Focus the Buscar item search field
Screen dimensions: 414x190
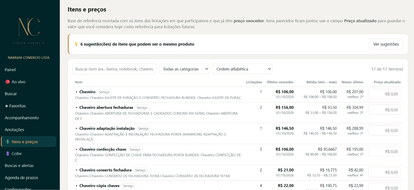(114, 69)
